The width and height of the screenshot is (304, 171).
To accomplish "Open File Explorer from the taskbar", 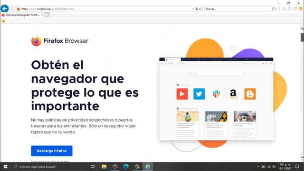I will click(104, 167).
